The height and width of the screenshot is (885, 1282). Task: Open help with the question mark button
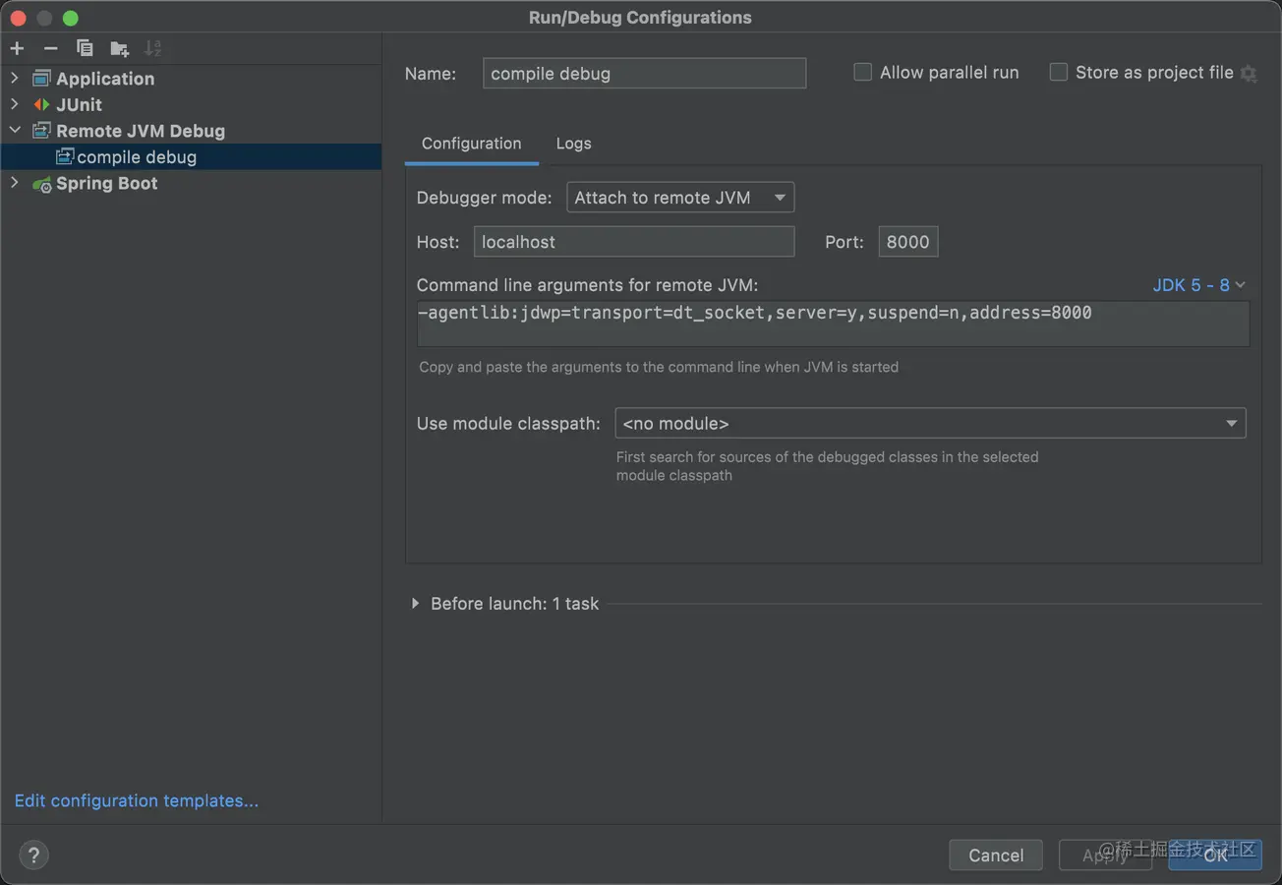(33, 855)
